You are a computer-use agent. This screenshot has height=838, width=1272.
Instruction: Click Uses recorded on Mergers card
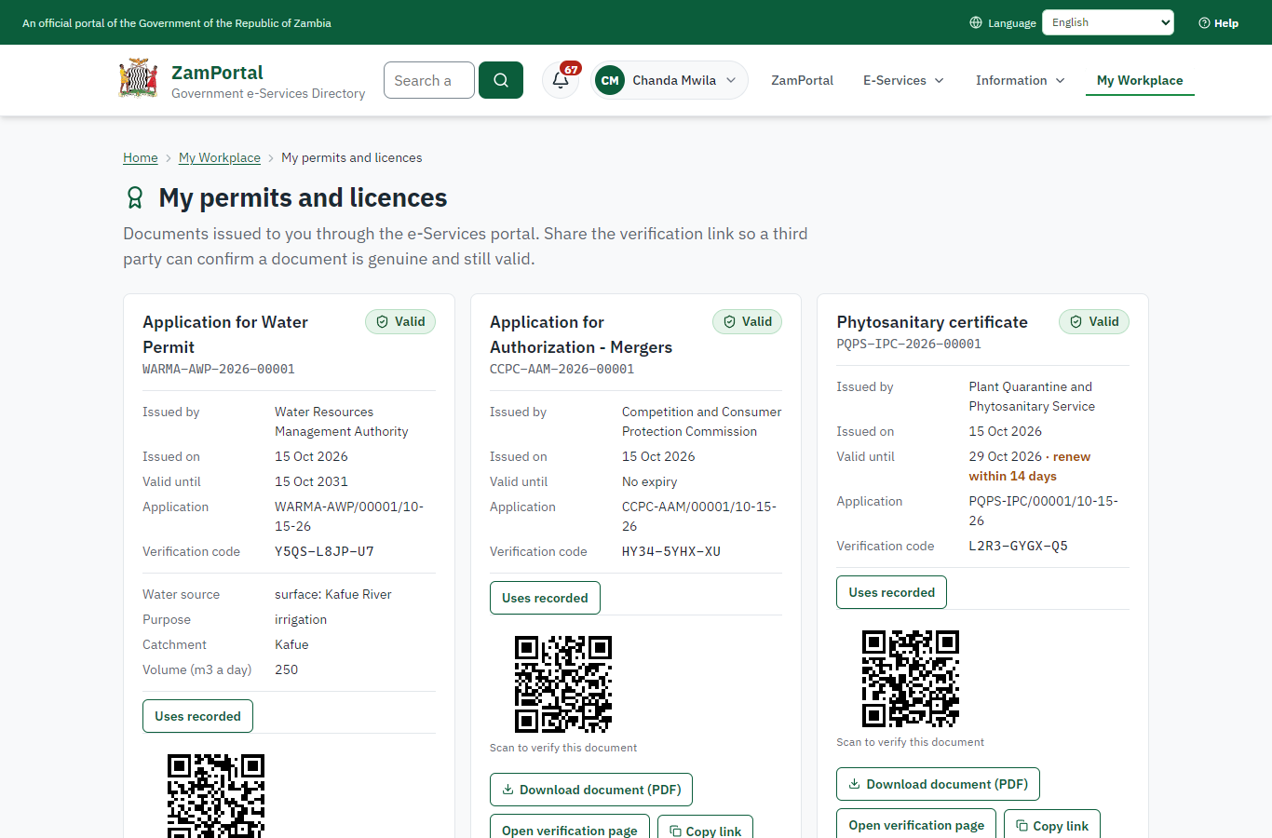point(545,598)
